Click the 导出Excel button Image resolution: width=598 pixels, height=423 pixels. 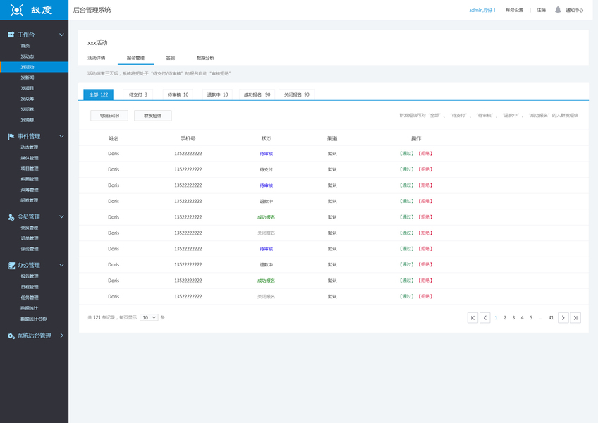(x=109, y=116)
